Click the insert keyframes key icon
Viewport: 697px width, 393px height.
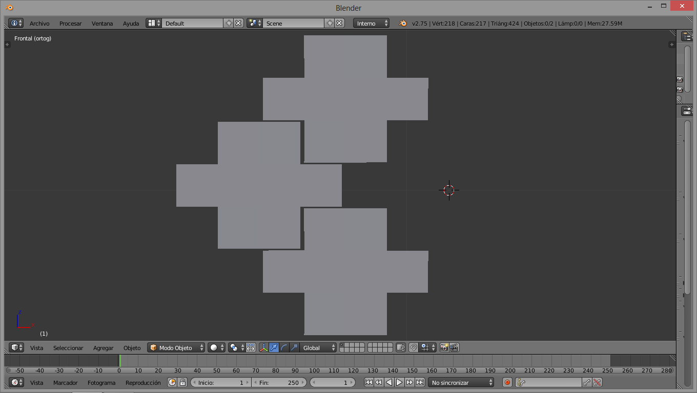(587, 382)
